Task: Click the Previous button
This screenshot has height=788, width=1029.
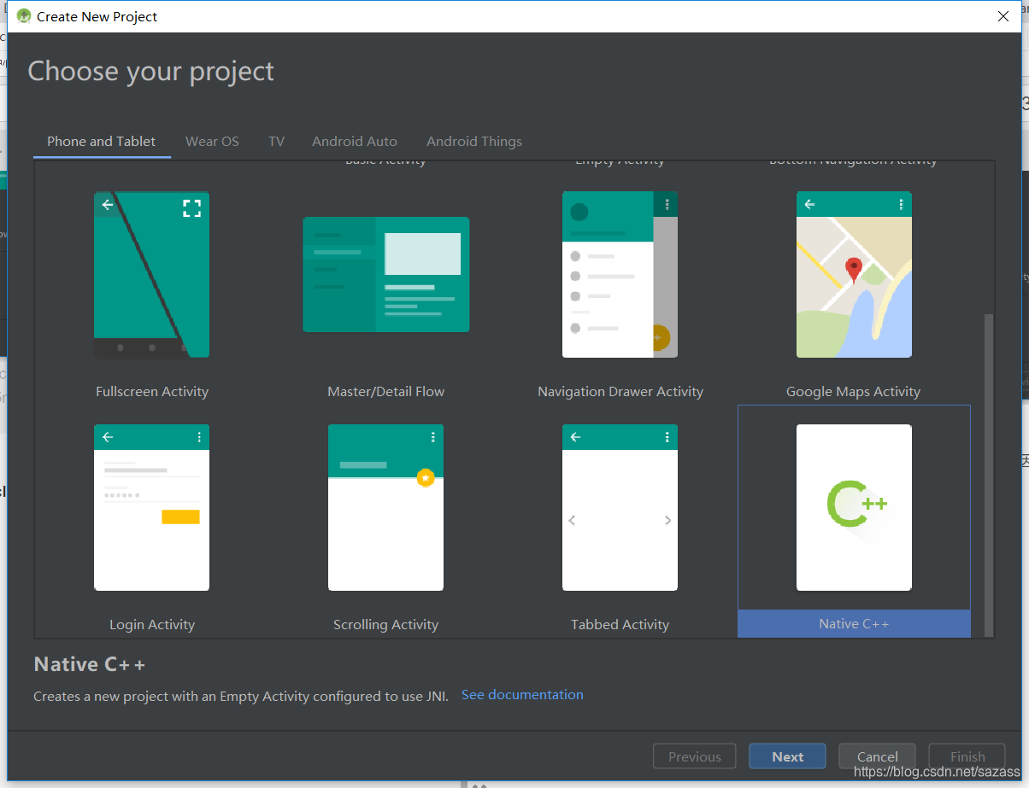Action: (x=695, y=756)
